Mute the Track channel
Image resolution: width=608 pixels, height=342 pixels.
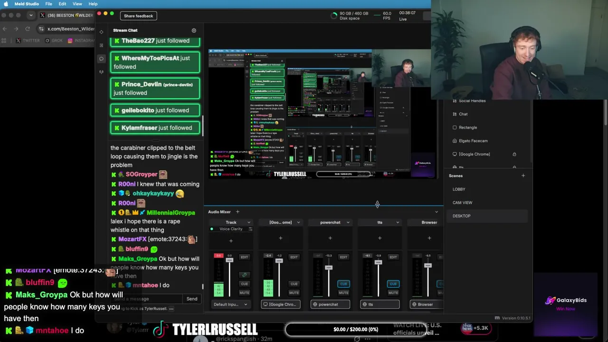(x=244, y=293)
